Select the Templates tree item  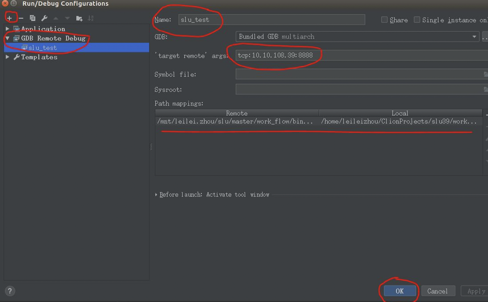(39, 57)
